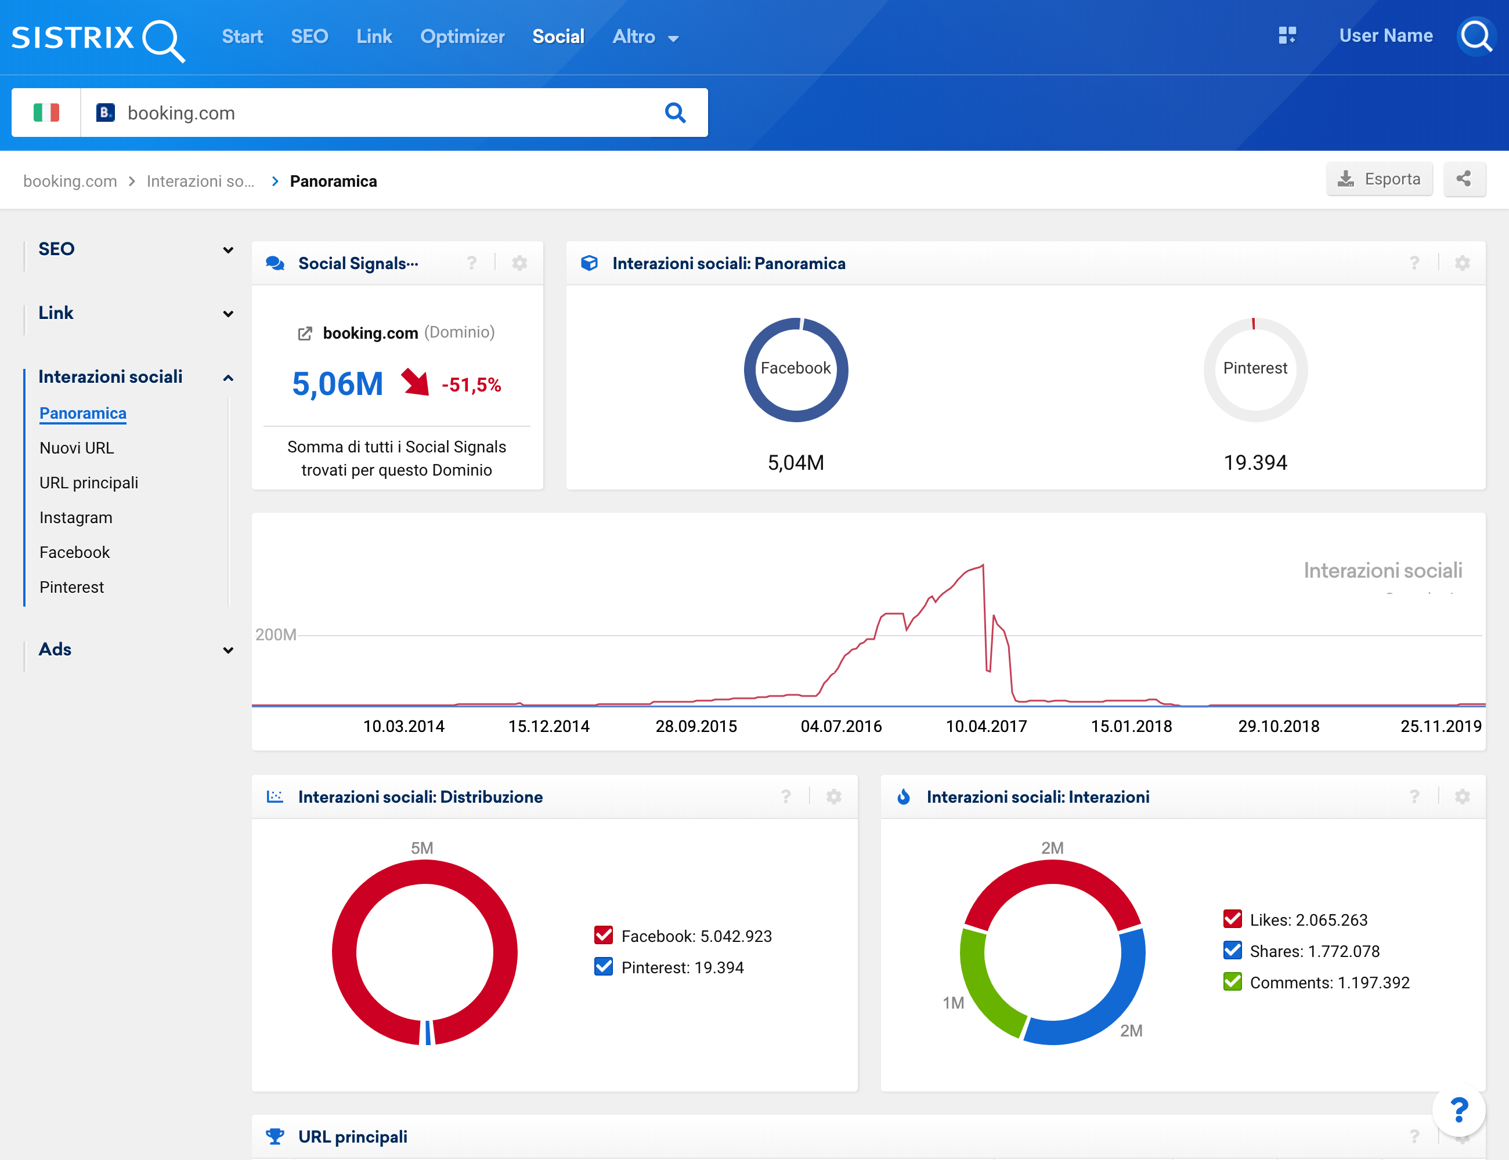Select URL principali in the sidebar
Viewport: 1509px width, 1160px height.
(89, 483)
